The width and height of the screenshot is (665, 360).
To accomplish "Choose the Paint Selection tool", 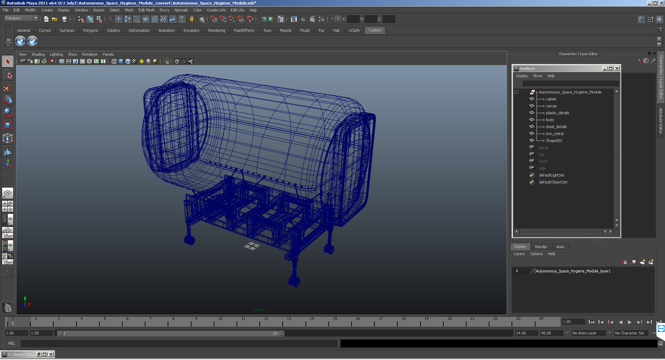I will coord(8,87).
